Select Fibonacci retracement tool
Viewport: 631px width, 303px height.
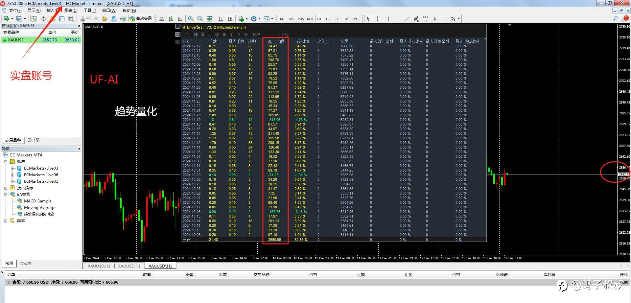[425, 19]
